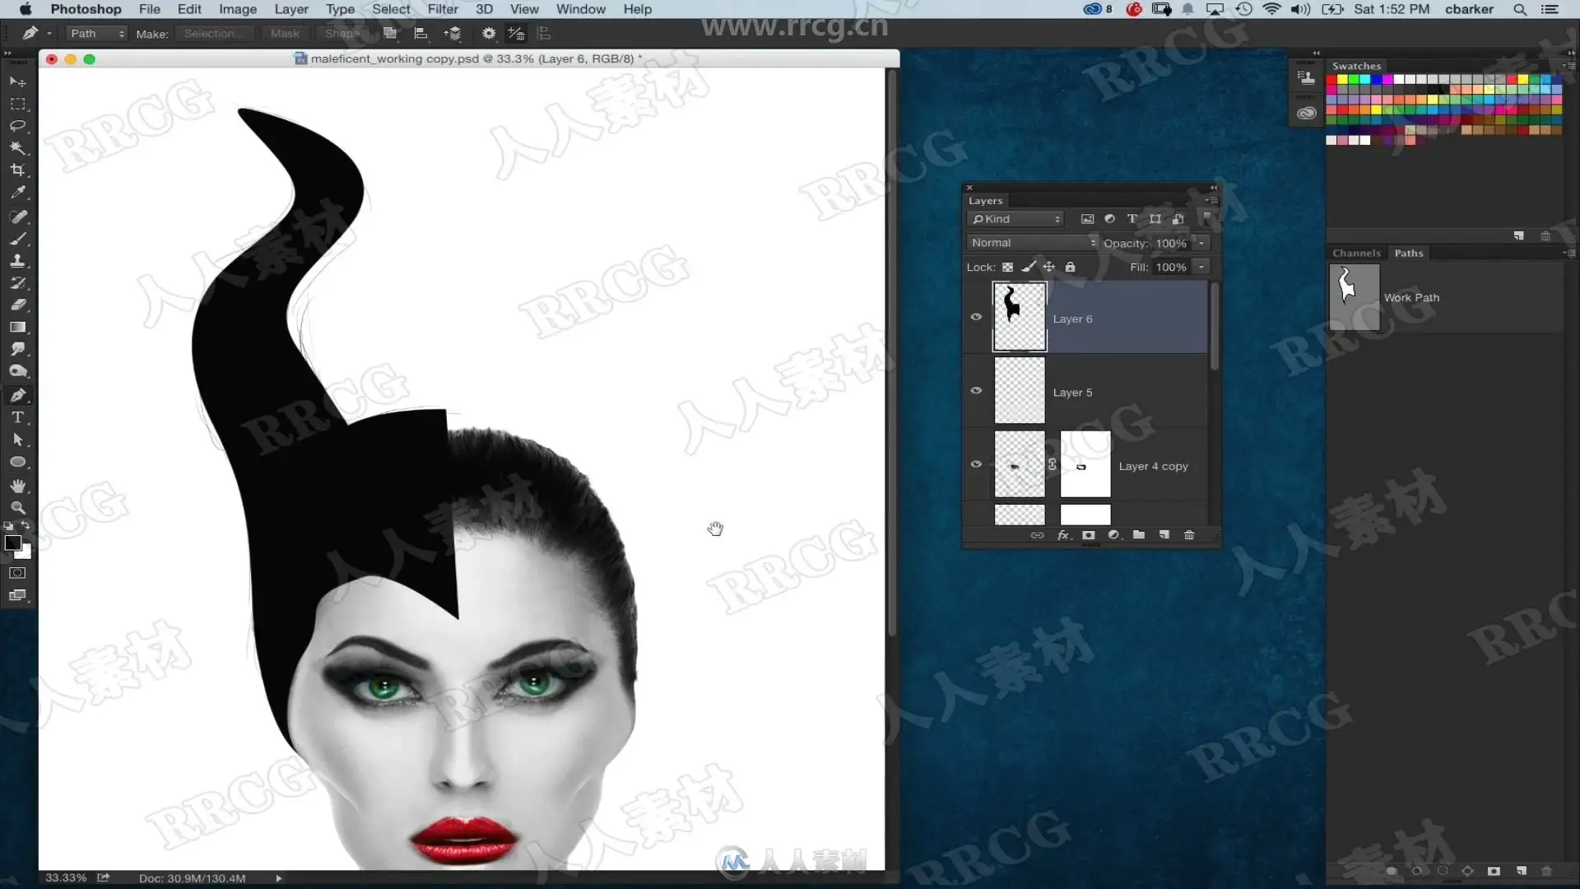Open the Filter menu
This screenshot has width=1580, height=889.
[443, 9]
